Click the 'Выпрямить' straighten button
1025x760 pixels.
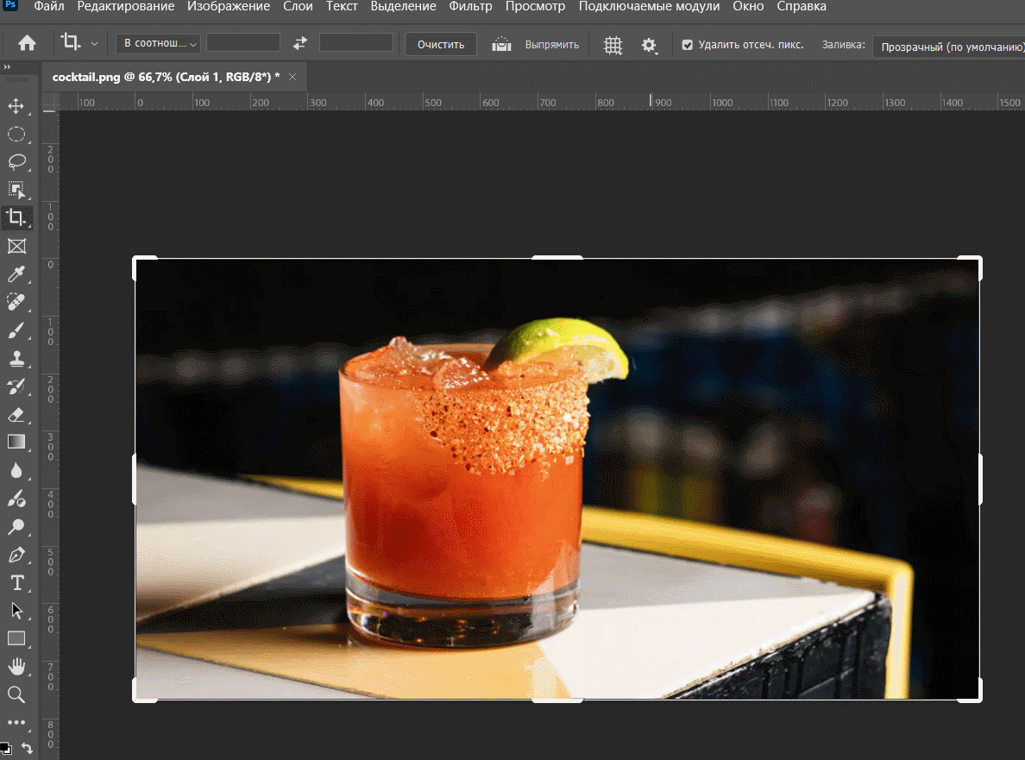[x=536, y=45]
